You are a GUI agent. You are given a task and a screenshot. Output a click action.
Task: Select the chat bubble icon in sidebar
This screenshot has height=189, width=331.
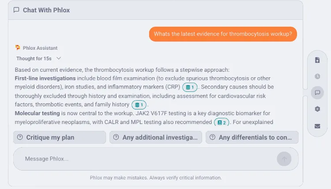point(317,93)
